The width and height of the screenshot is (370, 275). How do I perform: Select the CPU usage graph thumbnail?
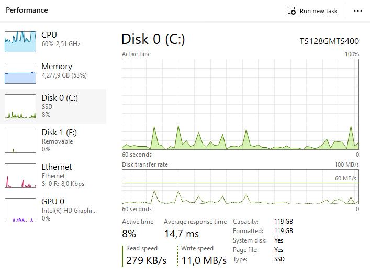click(x=20, y=41)
